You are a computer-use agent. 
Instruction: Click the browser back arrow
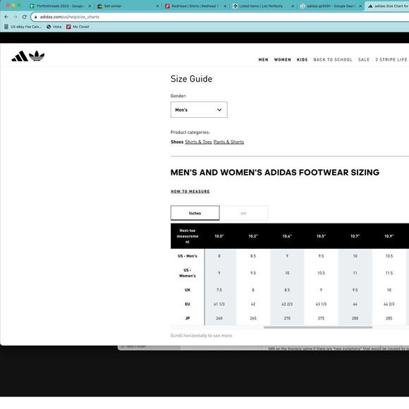pyautogui.click(x=6, y=17)
